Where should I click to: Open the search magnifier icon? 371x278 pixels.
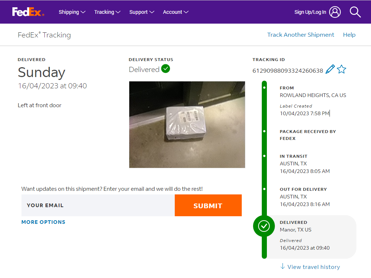[355, 12]
